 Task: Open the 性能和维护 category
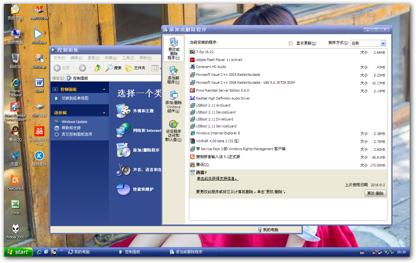coord(135,189)
